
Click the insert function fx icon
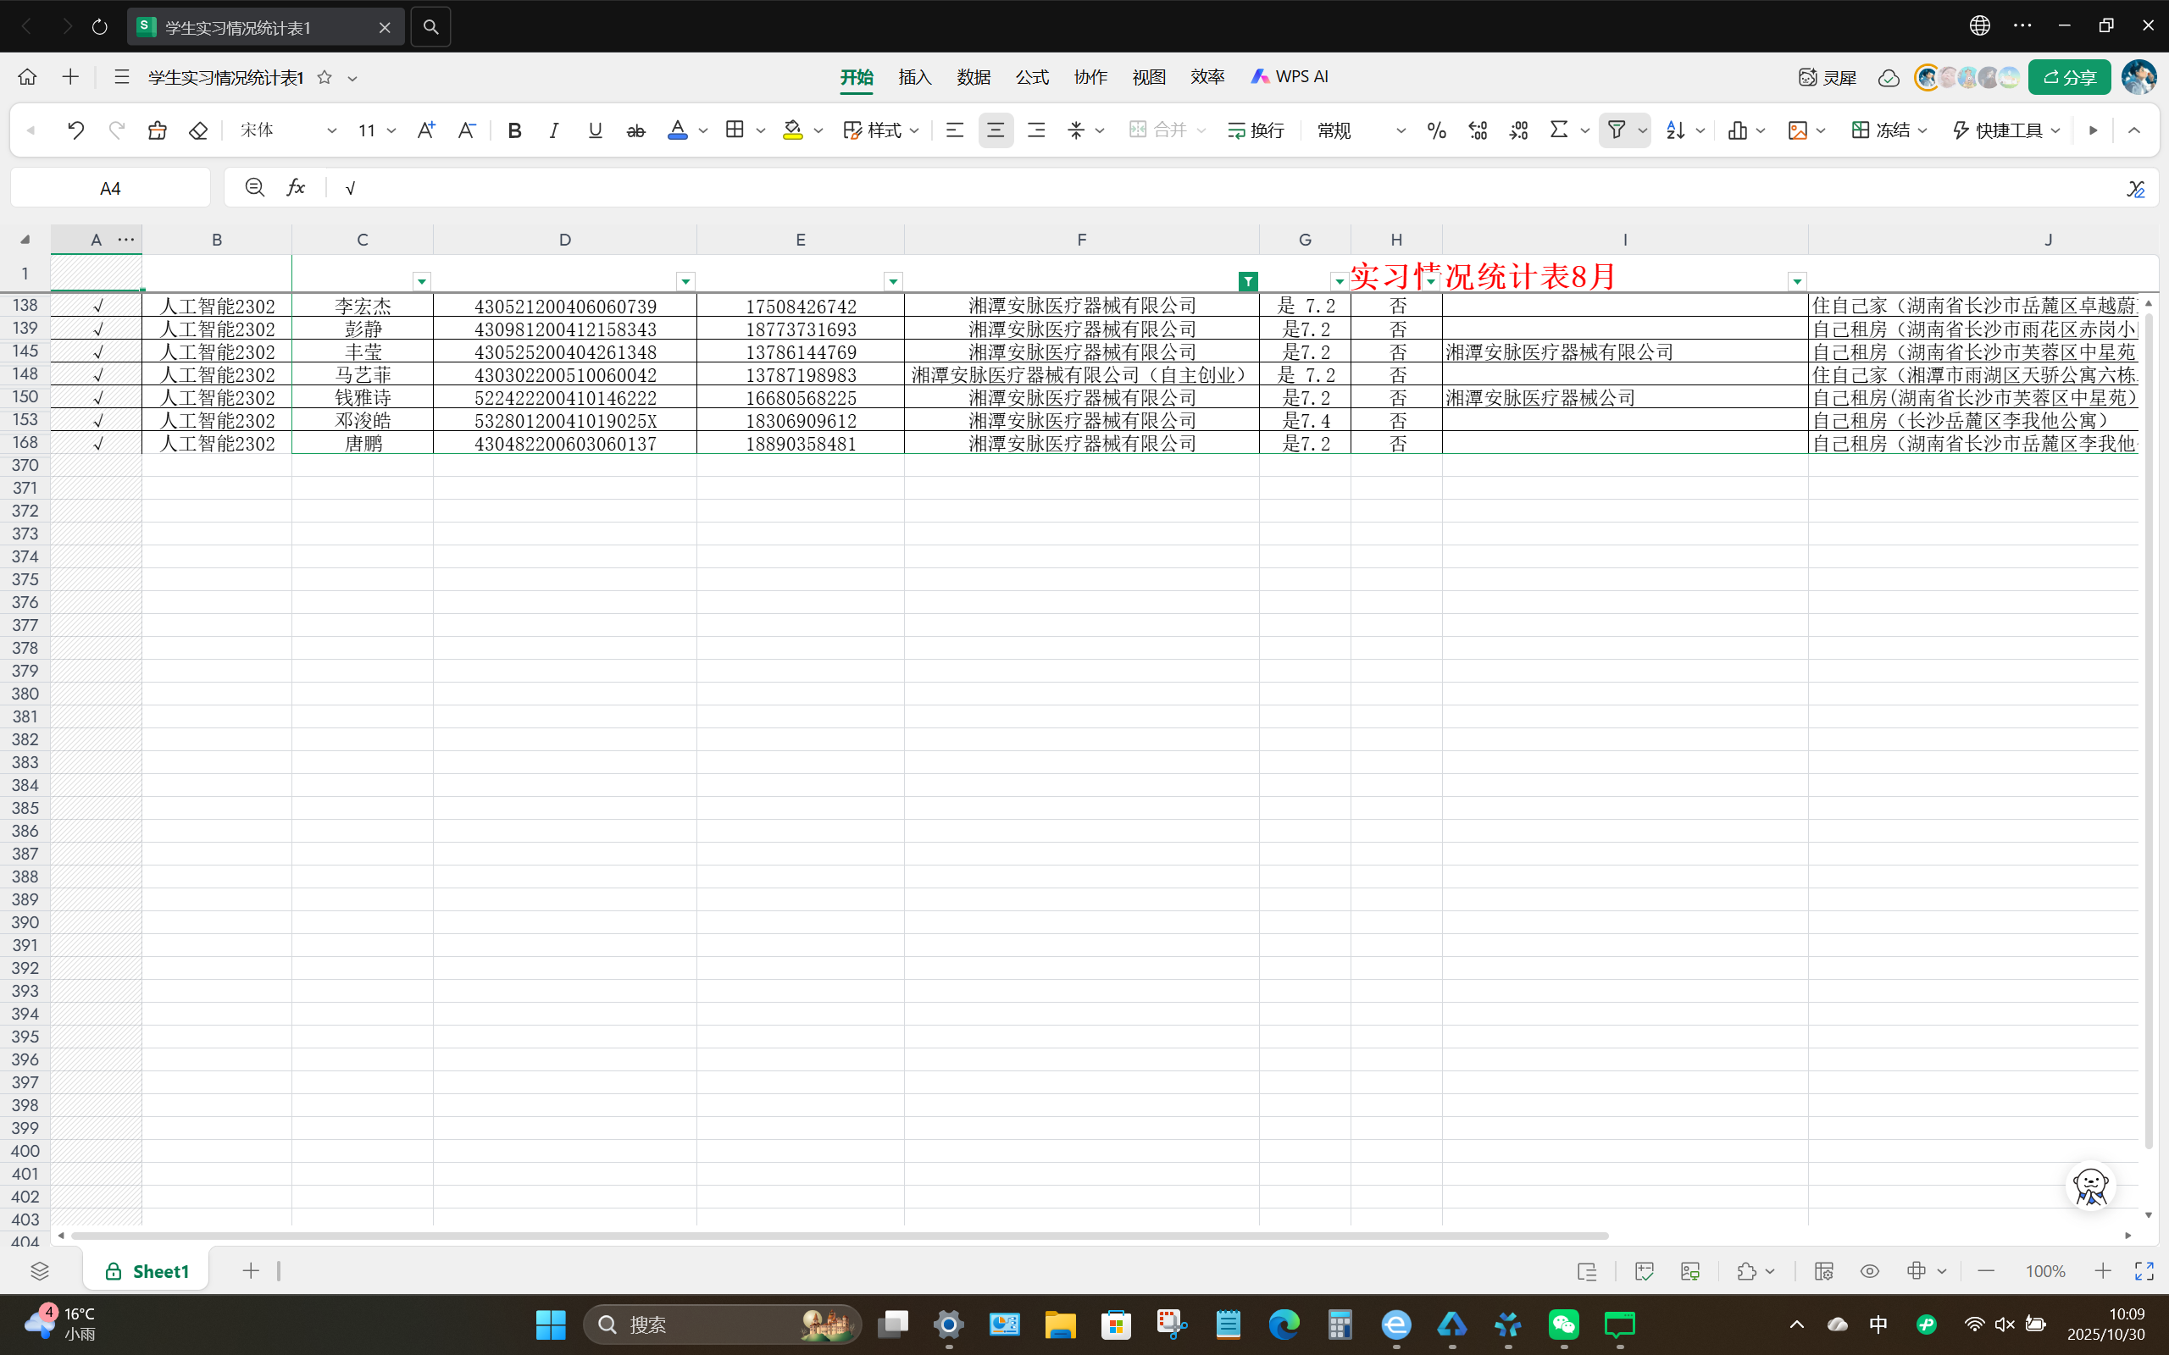coord(295,187)
